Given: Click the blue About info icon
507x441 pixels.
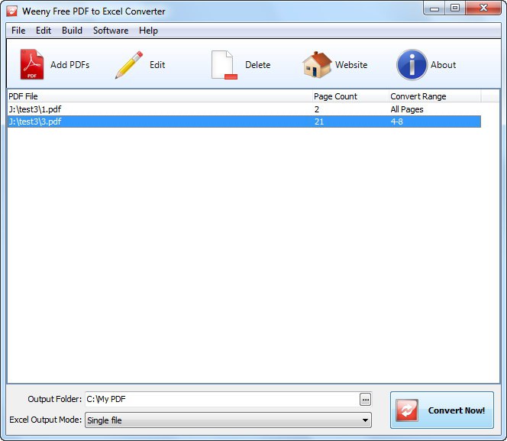Looking at the screenshot, I should [412, 64].
